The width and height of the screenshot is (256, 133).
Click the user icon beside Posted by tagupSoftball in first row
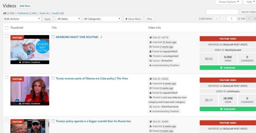tap(150, 51)
